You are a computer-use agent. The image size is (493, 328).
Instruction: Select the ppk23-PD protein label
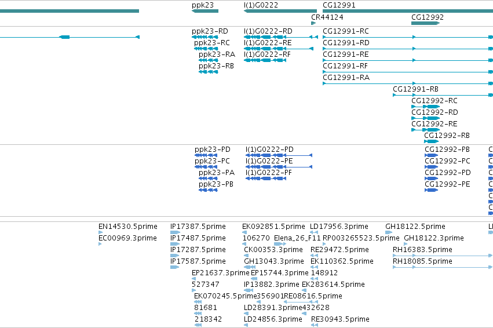coord(212,150)
